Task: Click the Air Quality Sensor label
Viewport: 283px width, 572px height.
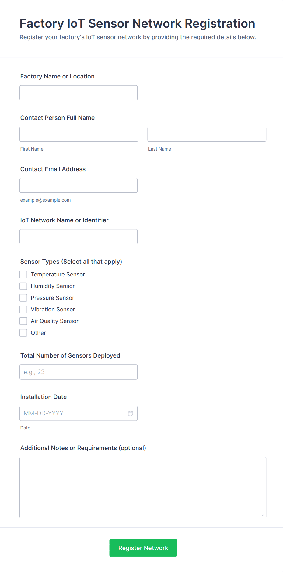Action: click(x=54, y=321)
